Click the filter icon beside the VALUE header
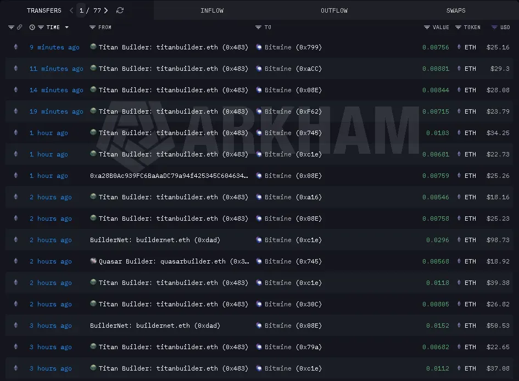Screen dimensions: 519x381 pyautogui.click(x=427, y=27)
